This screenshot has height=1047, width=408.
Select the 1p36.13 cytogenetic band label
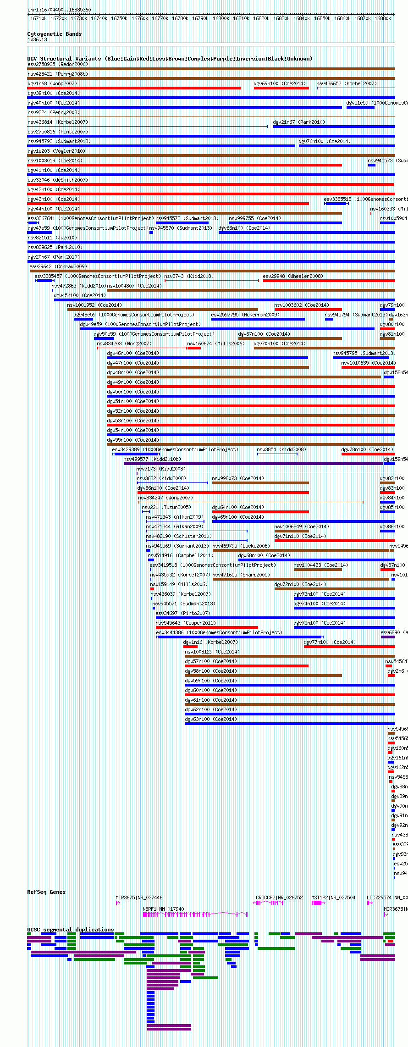[37, 40]
